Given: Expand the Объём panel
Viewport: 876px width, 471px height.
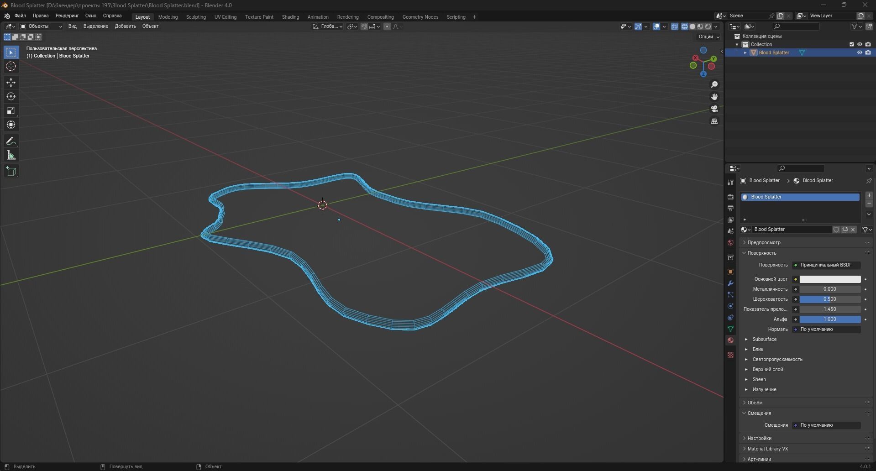Looking at the screenshot, I should 755,403.
